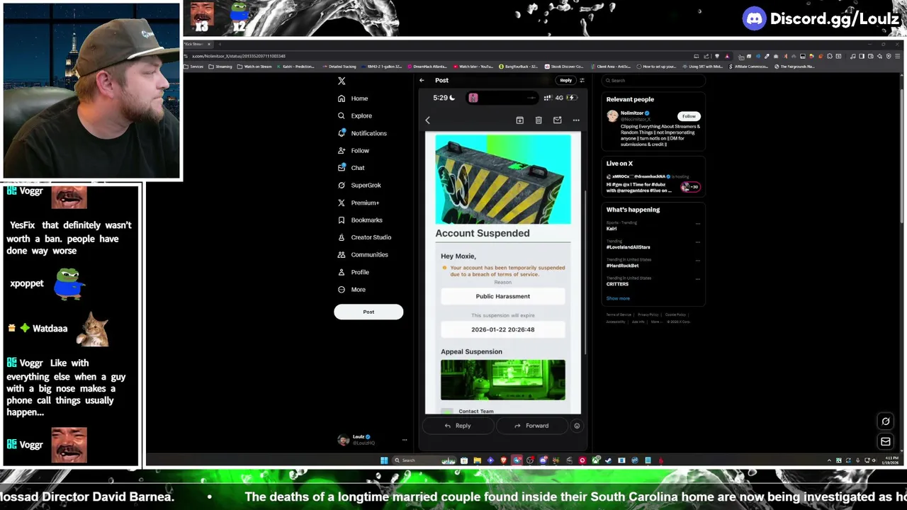Image resolution: width=907 pixels, height=510 pixels.
Task: Click the Follow person icon in sidebar
Action: point(342,150)
